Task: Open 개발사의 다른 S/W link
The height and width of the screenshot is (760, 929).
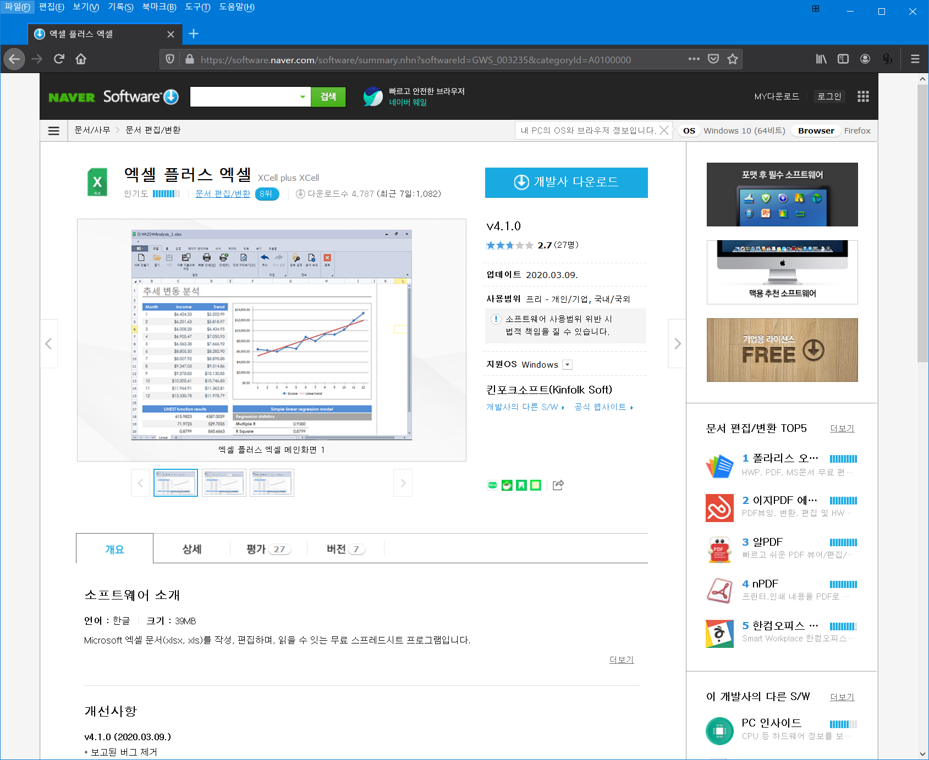Action: (x=525, y=407)
